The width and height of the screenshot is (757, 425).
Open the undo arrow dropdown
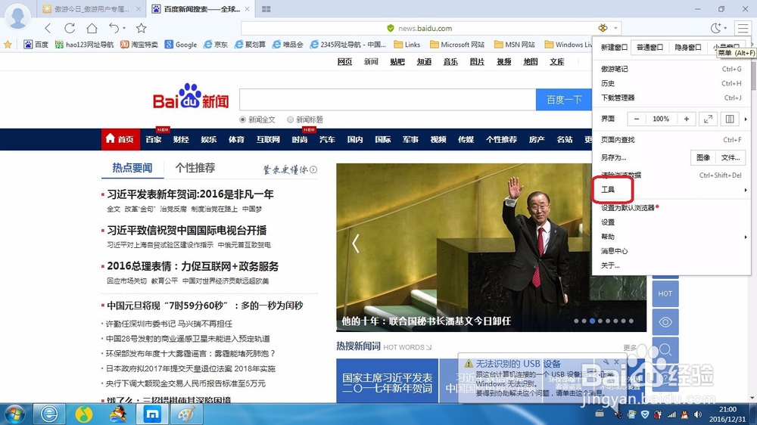[125, 29]
